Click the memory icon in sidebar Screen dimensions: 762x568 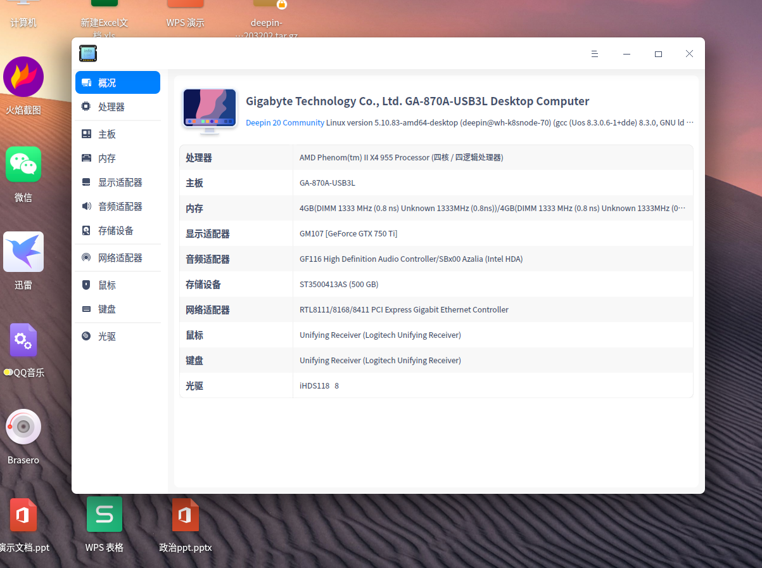point(86,158)
